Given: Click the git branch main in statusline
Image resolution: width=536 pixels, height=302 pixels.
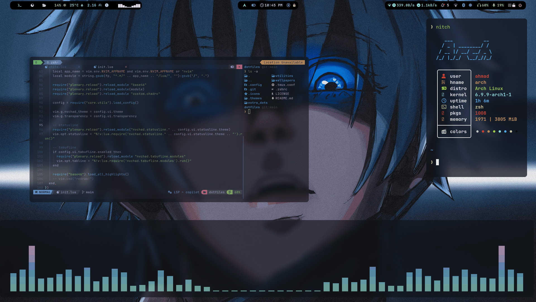Looking at the screenshot, I should (x=88, y=192).
